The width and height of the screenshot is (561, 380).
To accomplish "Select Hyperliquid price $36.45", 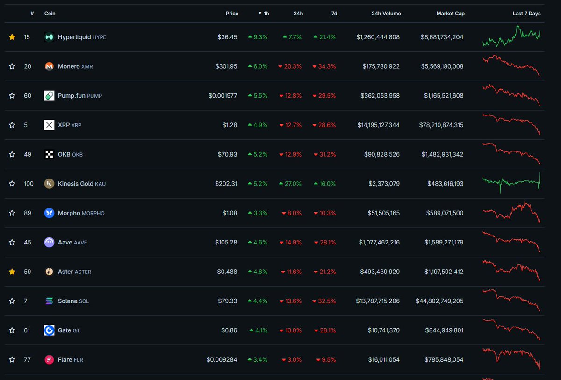I will [227, 37].
